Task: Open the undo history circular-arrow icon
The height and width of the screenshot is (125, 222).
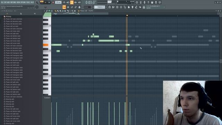Action: [x=137, y=2]
